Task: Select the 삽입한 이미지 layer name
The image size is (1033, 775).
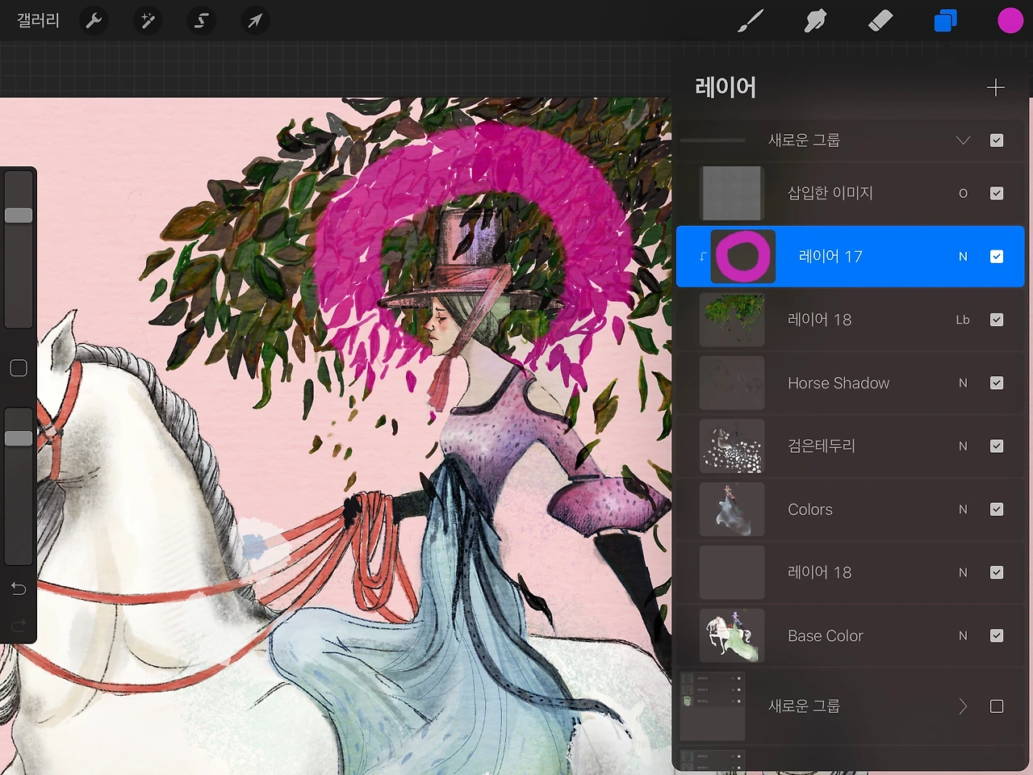Action: [x=830, y=193]
